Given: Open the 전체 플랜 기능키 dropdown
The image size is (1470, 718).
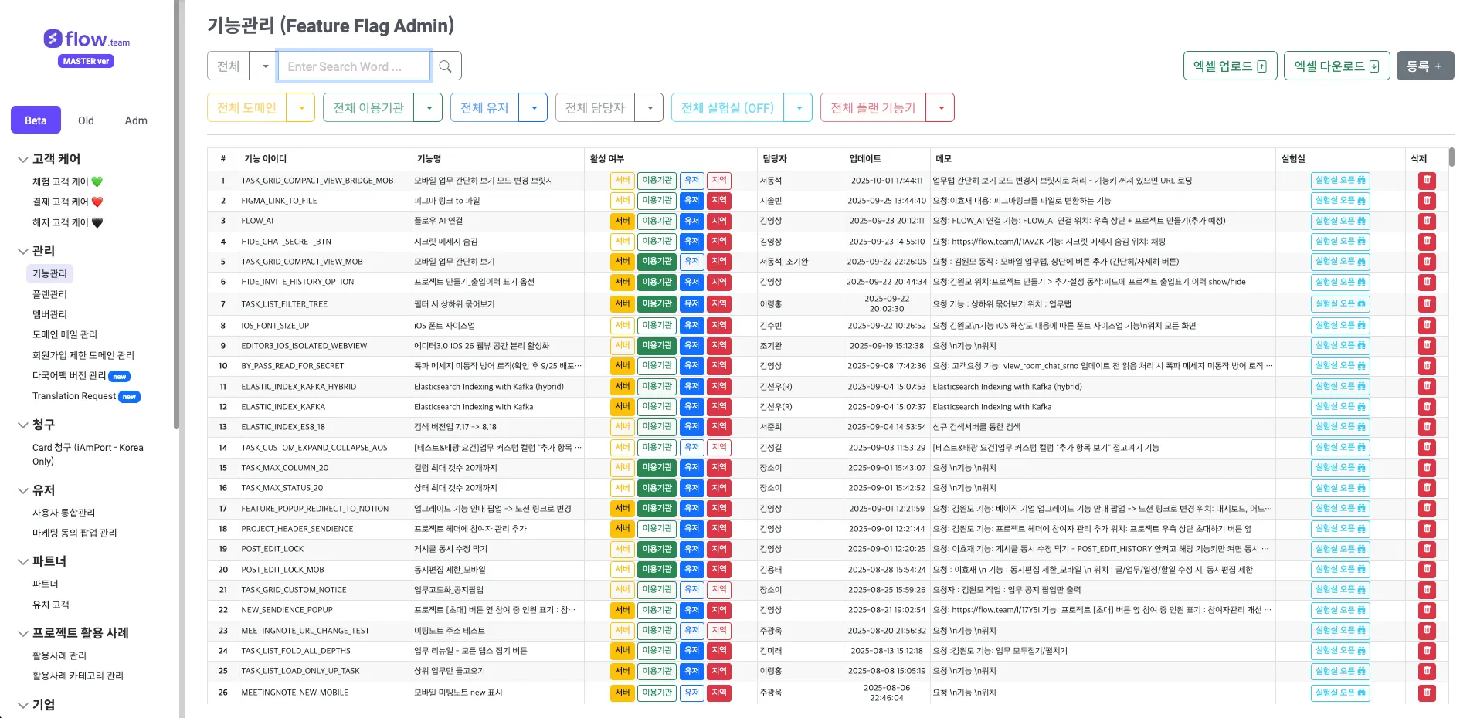Looking at the screenshot, I should (941, 108).
